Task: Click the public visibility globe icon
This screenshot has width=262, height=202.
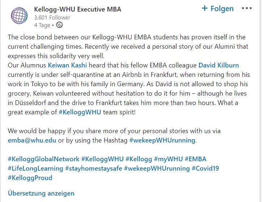Action: point(60,25)
